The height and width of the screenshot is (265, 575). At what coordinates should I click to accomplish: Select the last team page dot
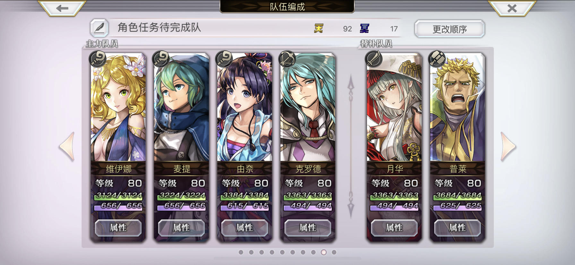(334, 252)
